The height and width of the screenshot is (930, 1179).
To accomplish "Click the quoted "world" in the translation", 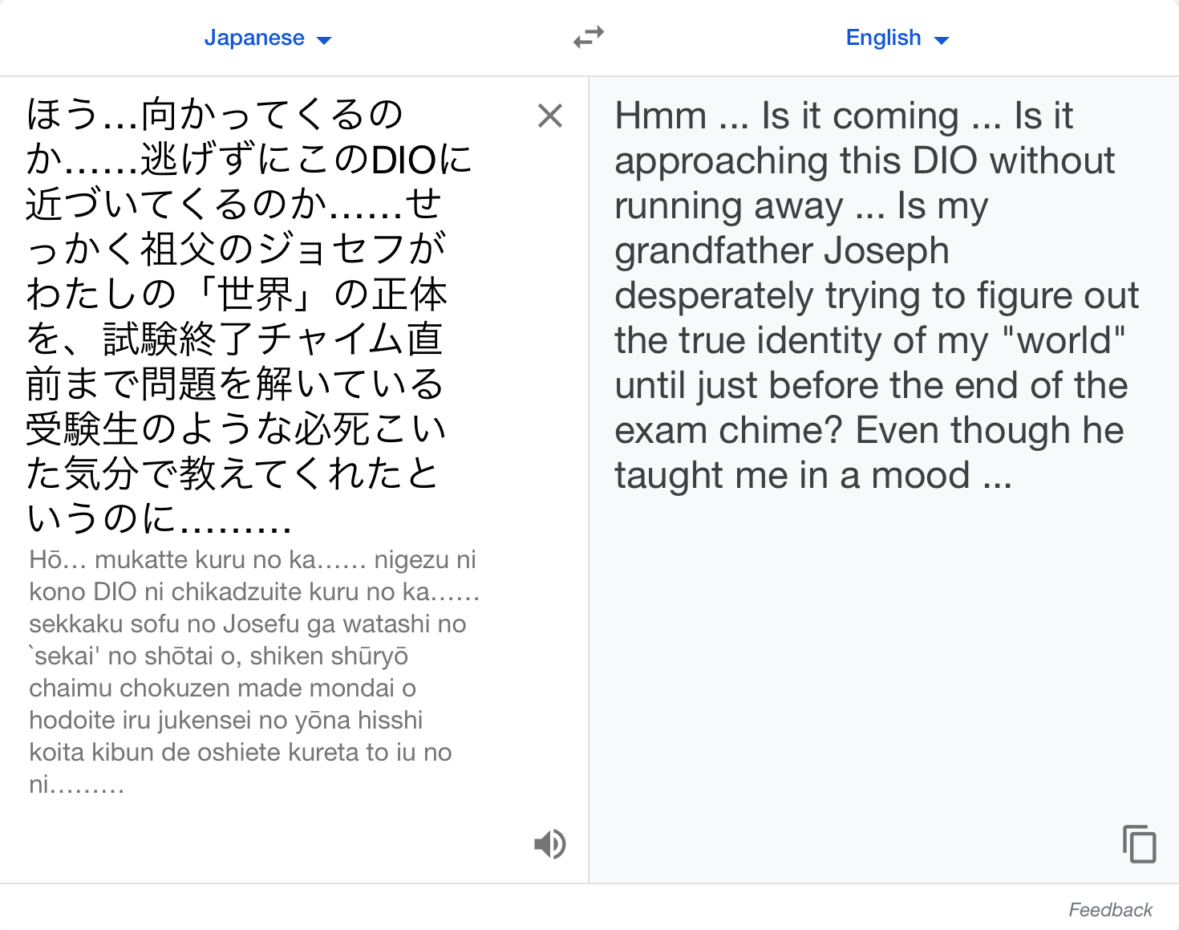I will tap(1064, 340).
